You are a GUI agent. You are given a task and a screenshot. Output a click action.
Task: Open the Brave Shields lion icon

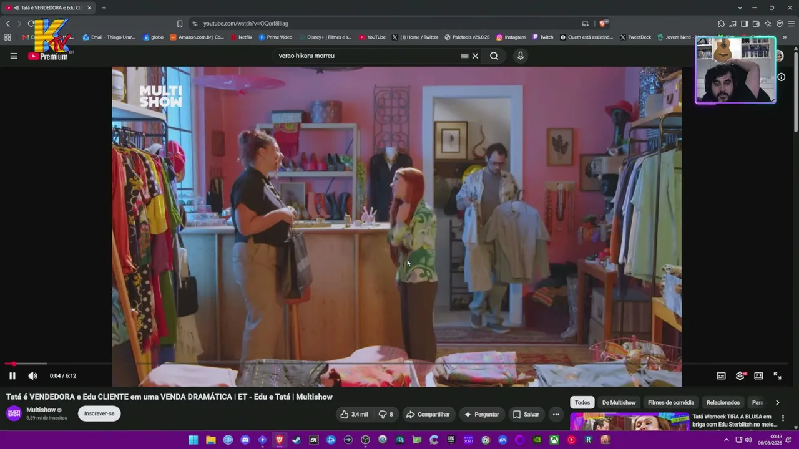[x=603, y=24]
